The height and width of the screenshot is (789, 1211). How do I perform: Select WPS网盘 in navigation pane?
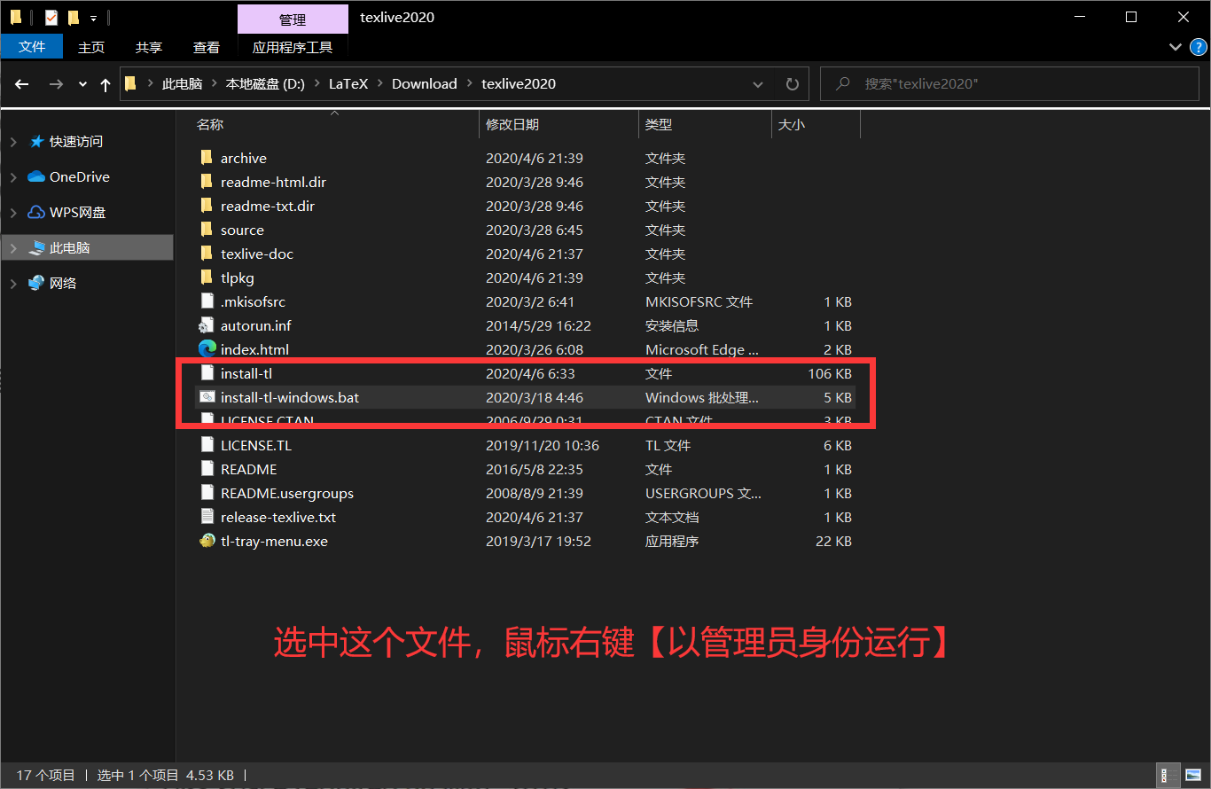78,213
